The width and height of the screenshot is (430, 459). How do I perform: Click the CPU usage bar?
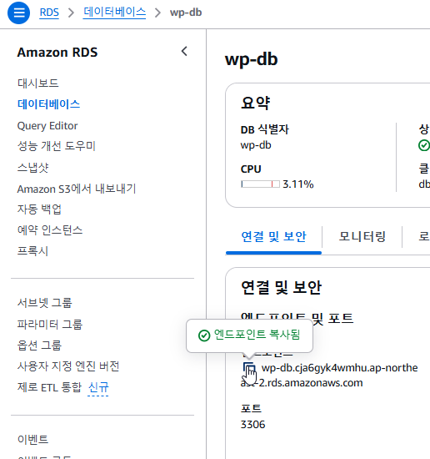coord(260,184)
